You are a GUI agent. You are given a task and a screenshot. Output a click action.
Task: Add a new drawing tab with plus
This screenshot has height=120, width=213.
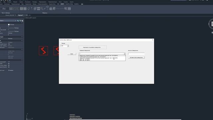pos(30,15)
